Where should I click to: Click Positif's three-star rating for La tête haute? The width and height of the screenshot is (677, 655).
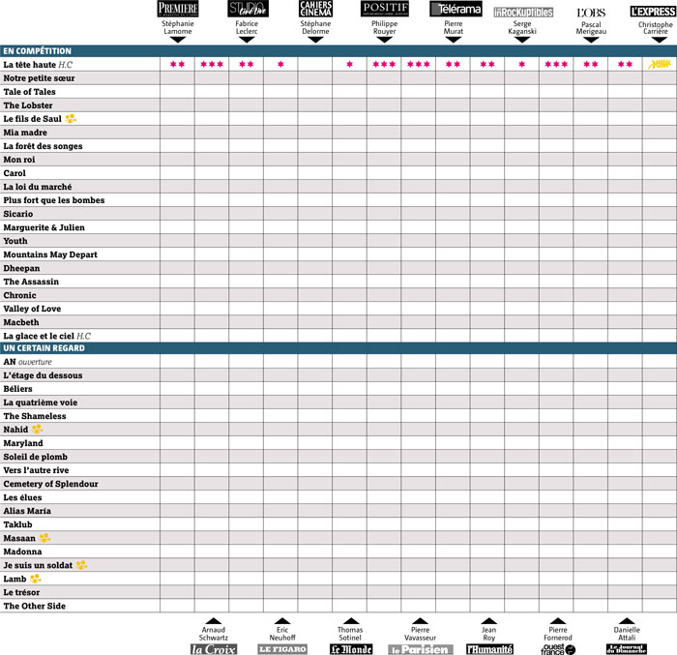pos(384,65)
